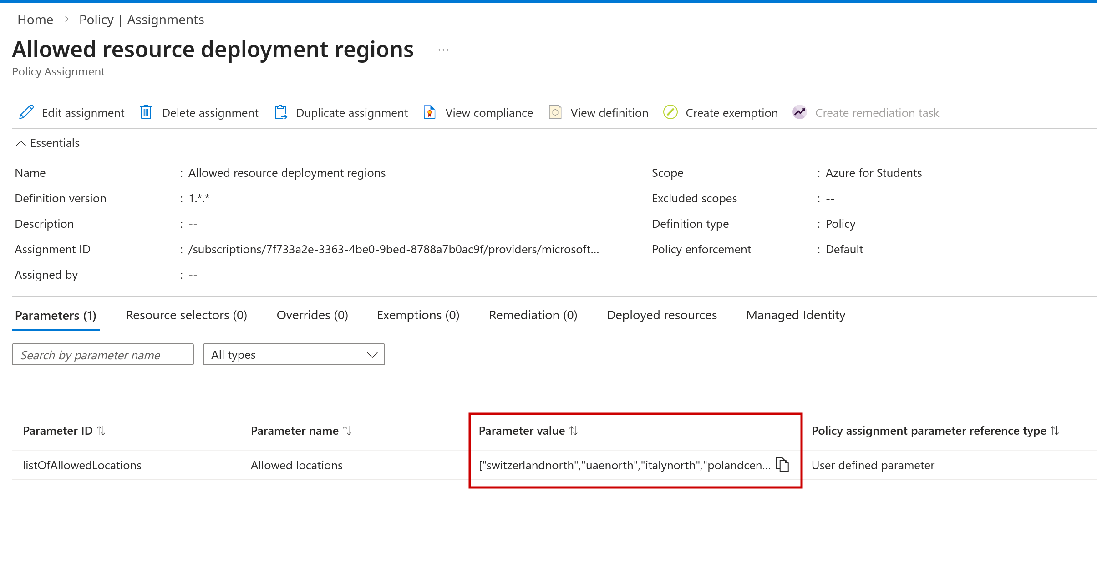Click the Delete assignment trash icon
Viewport: 1097px width, 573px height.
tap(146, 112)
